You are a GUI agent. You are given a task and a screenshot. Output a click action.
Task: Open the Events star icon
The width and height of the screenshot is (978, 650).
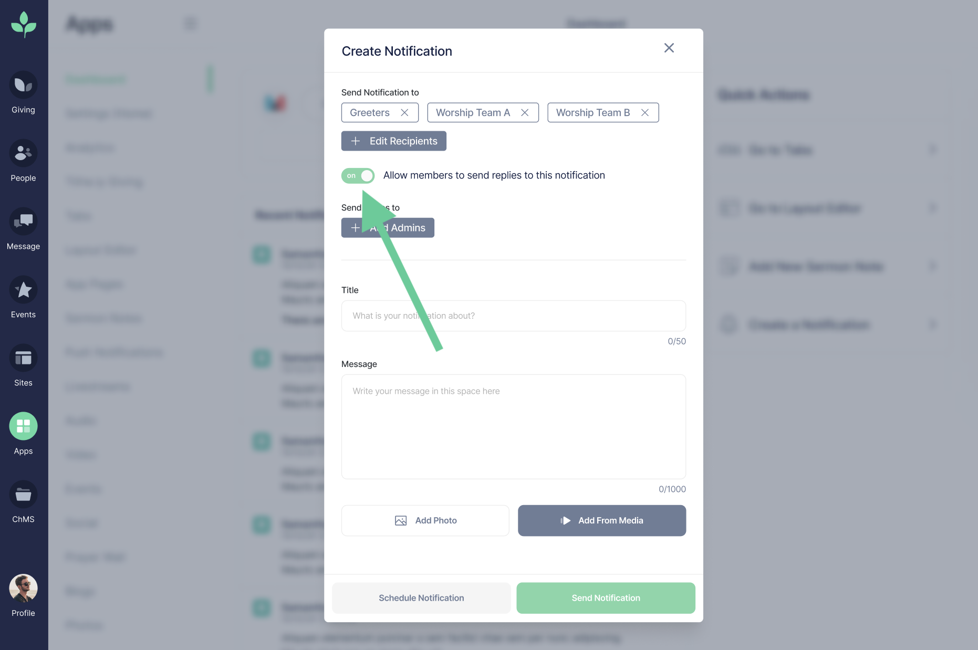pos(23,290)
